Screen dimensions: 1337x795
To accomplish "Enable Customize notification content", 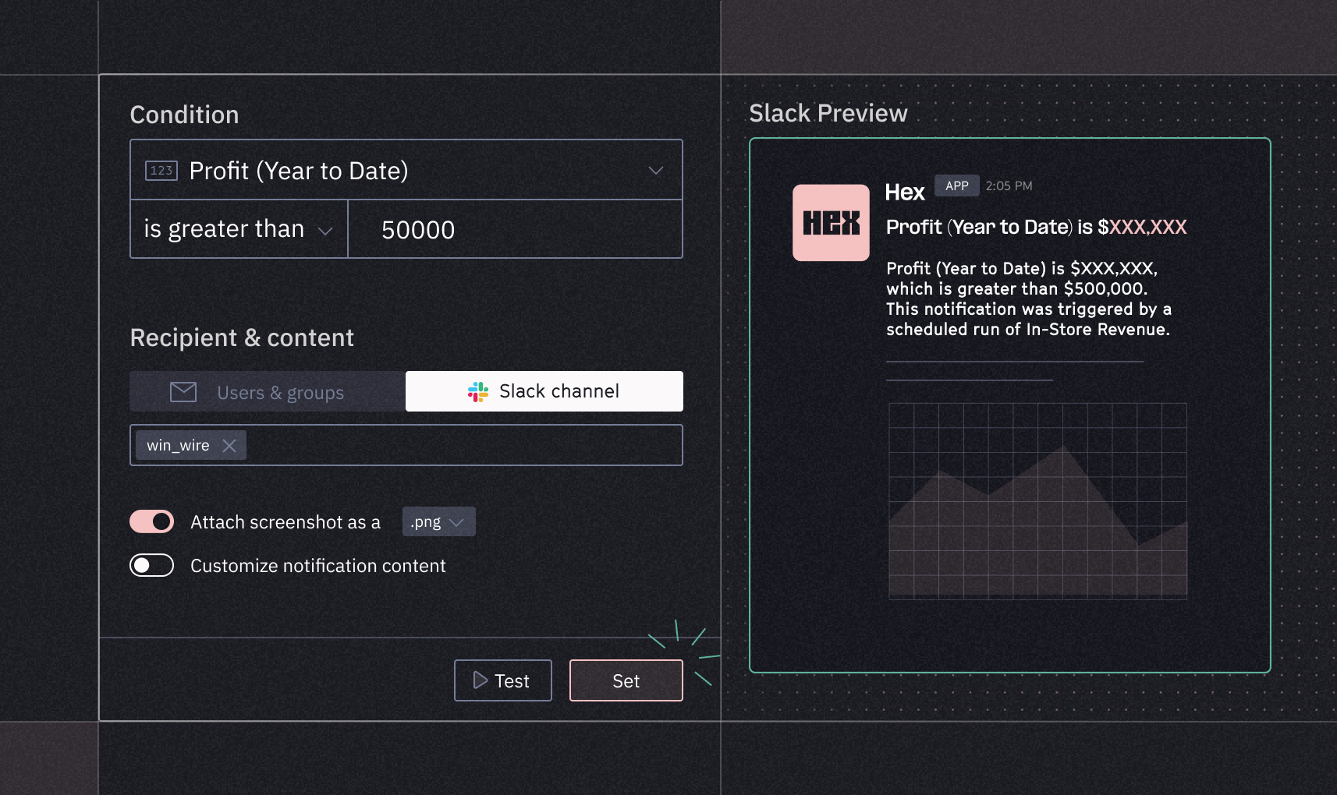I will pos(151,565).
